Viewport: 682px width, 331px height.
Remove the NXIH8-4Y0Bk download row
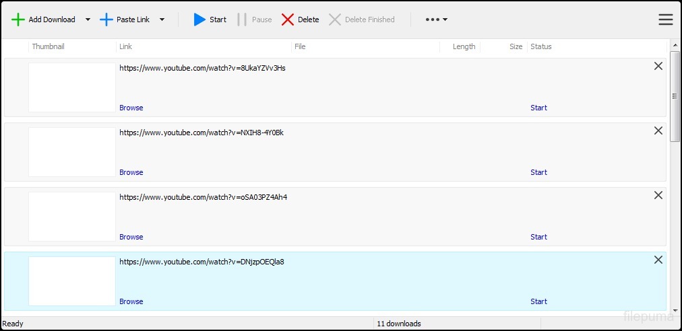pos(658,131)
